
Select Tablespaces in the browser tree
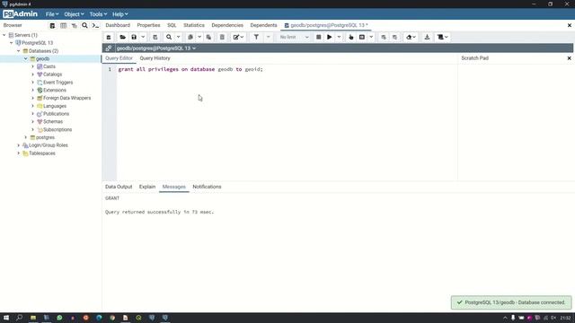pyautogui.click(x=42, y=153)
